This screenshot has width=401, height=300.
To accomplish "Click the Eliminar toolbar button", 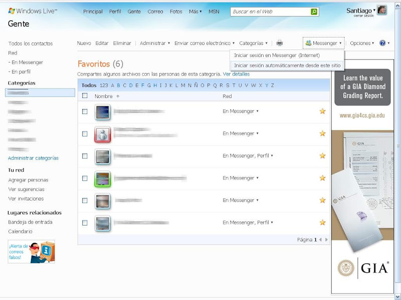I will [122, 43].
